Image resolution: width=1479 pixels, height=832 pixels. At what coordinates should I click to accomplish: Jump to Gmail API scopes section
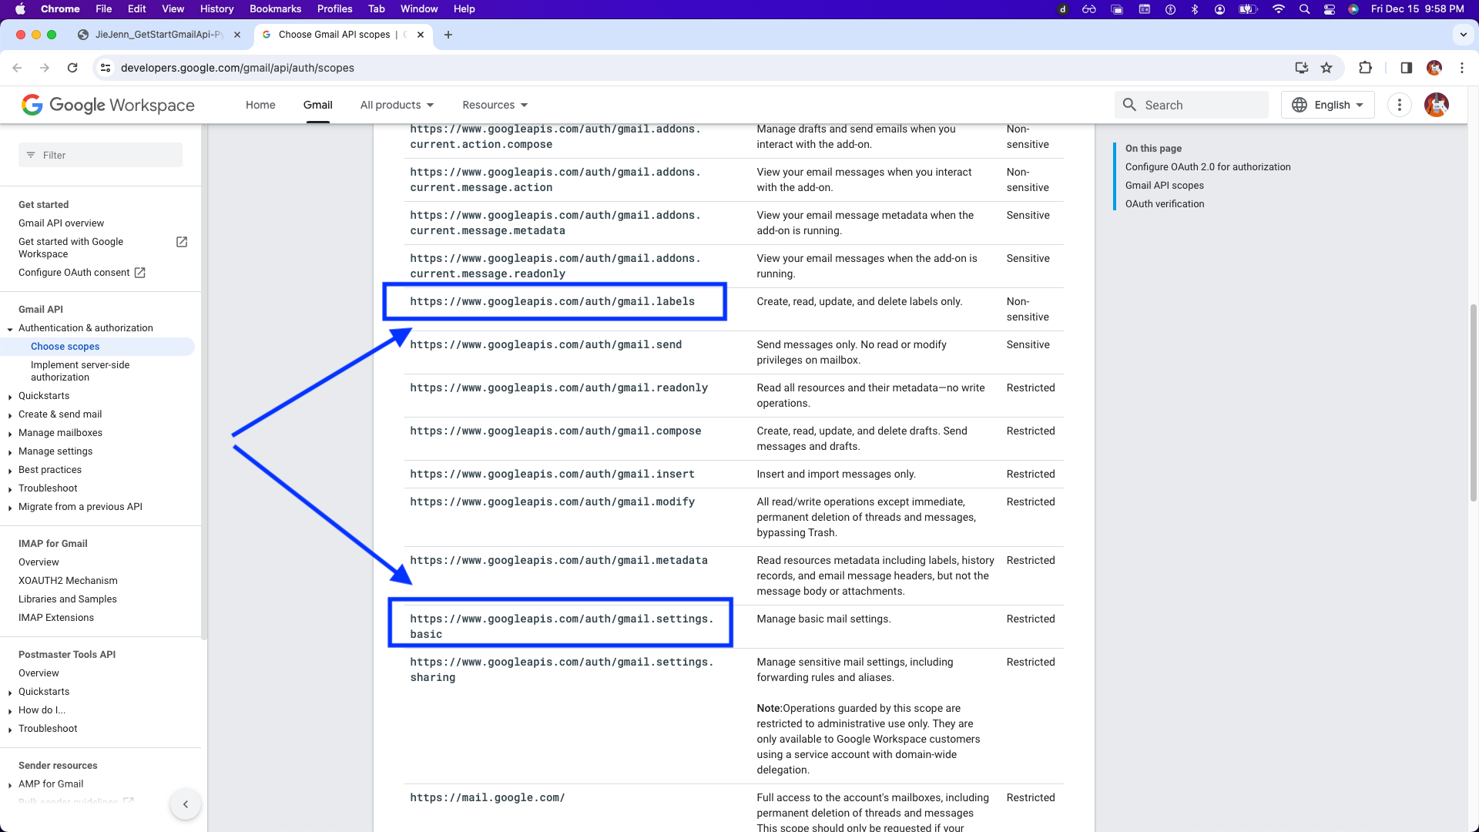coord(1165,186)
